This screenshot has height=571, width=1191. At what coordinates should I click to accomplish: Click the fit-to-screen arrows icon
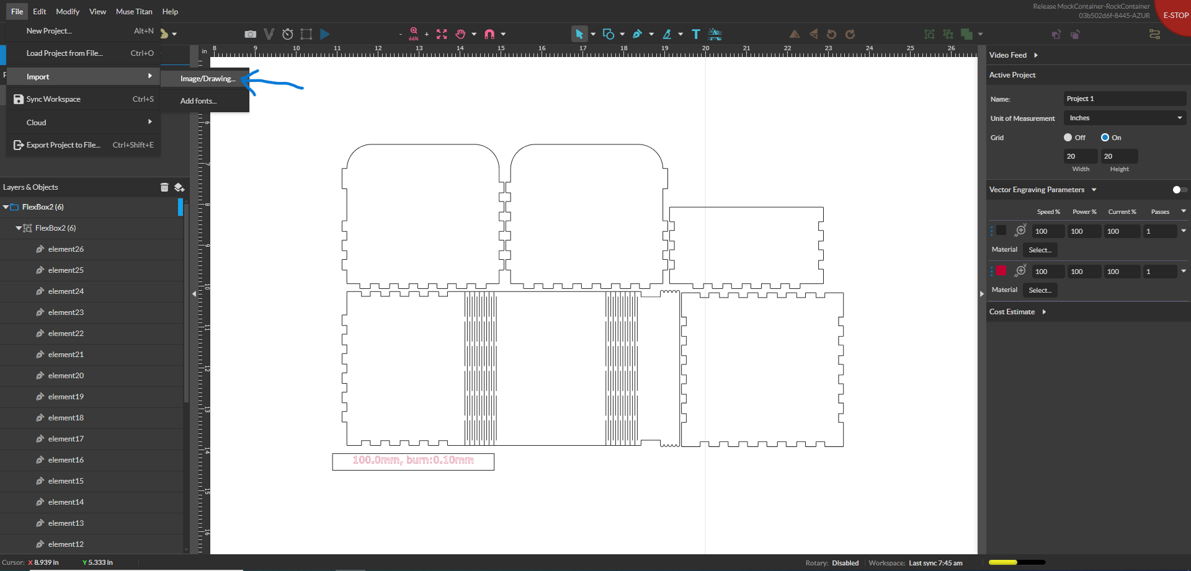click(x=442, y=34)
